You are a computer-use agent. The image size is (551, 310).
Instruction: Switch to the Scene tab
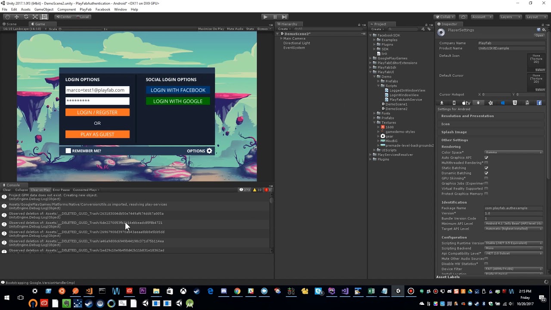pyautogui.click(x=9, y=24)
